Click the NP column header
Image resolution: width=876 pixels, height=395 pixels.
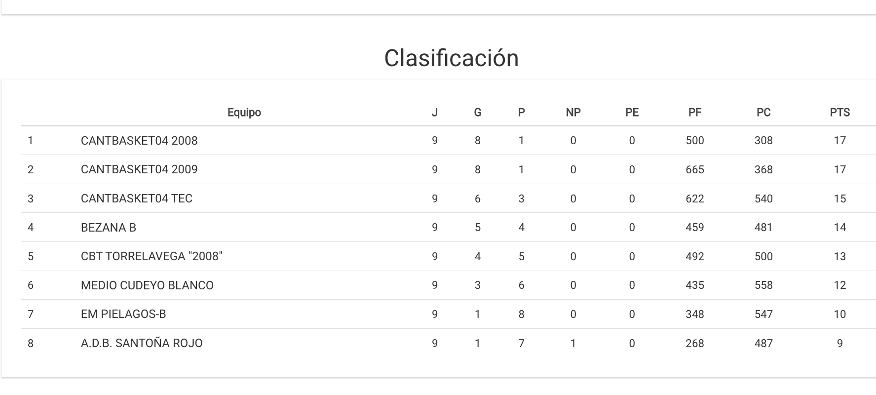click(573, 113)
